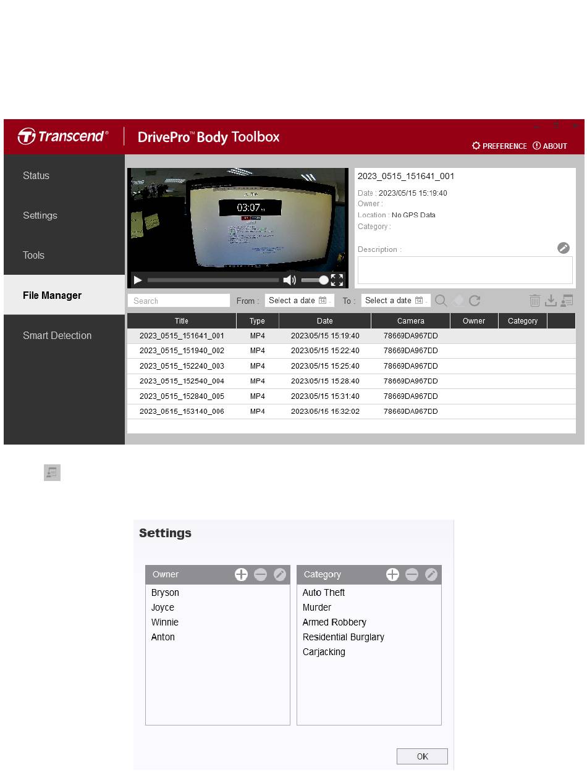Clear filters with the eraser icon
Screen dimensions: 587x778
458,301
